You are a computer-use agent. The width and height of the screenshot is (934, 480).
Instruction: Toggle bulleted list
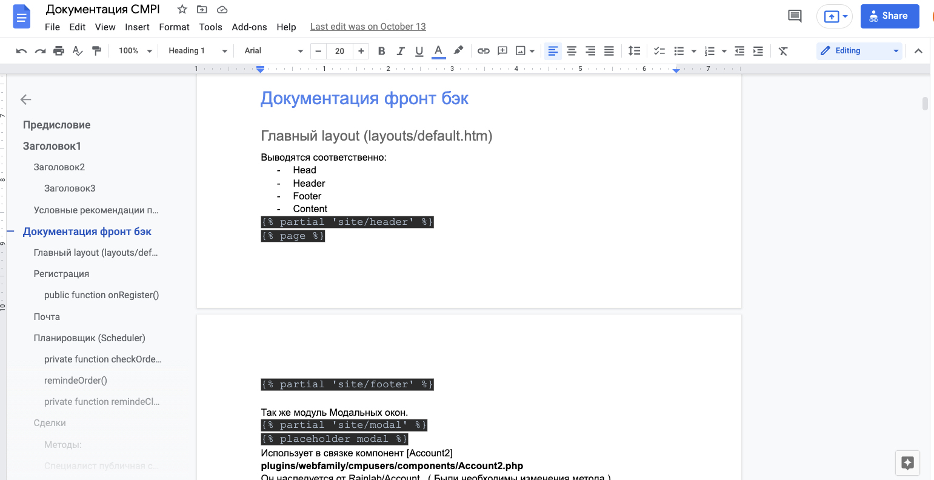pos(679,51)
